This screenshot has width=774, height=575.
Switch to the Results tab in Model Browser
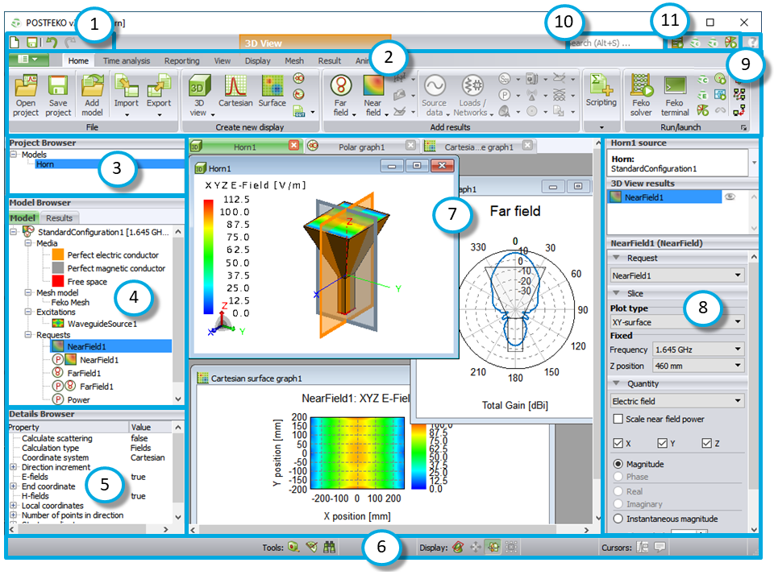tap(58, 217)
